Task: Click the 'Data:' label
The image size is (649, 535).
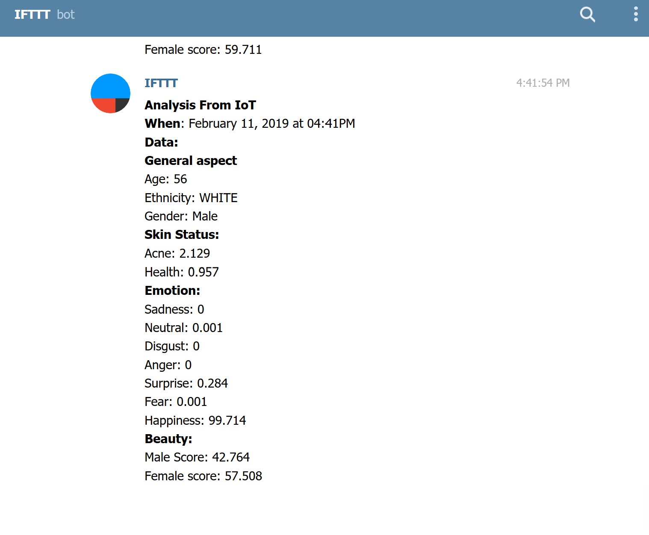Action: point(161,142)
